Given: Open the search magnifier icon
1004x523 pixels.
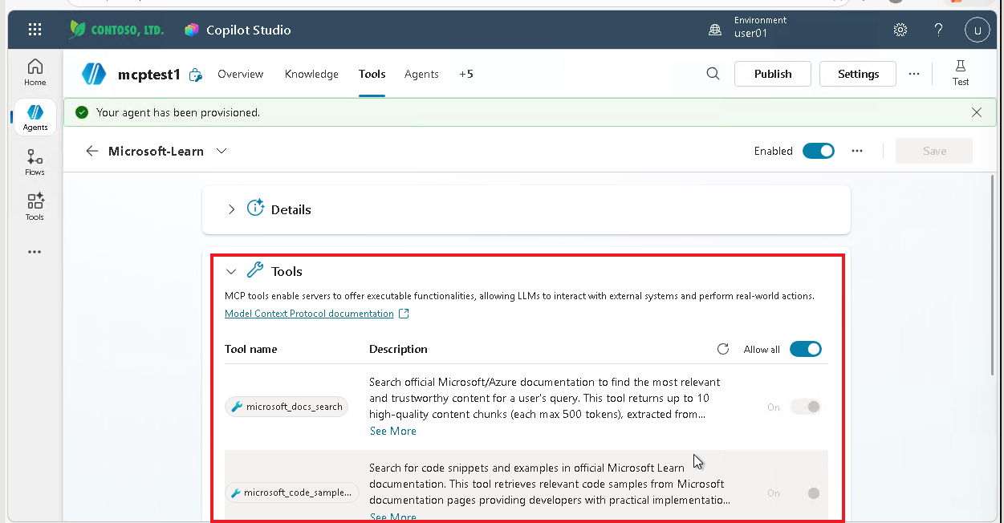Looking at the screenshot, I should coord(713,74).
